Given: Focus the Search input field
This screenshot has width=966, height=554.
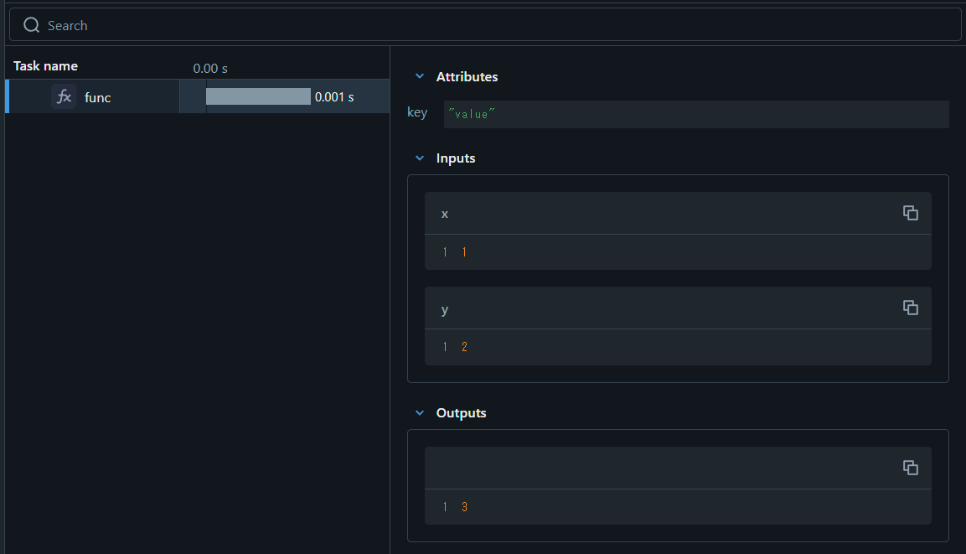Looking at the screenshot, I should [485, 24].
